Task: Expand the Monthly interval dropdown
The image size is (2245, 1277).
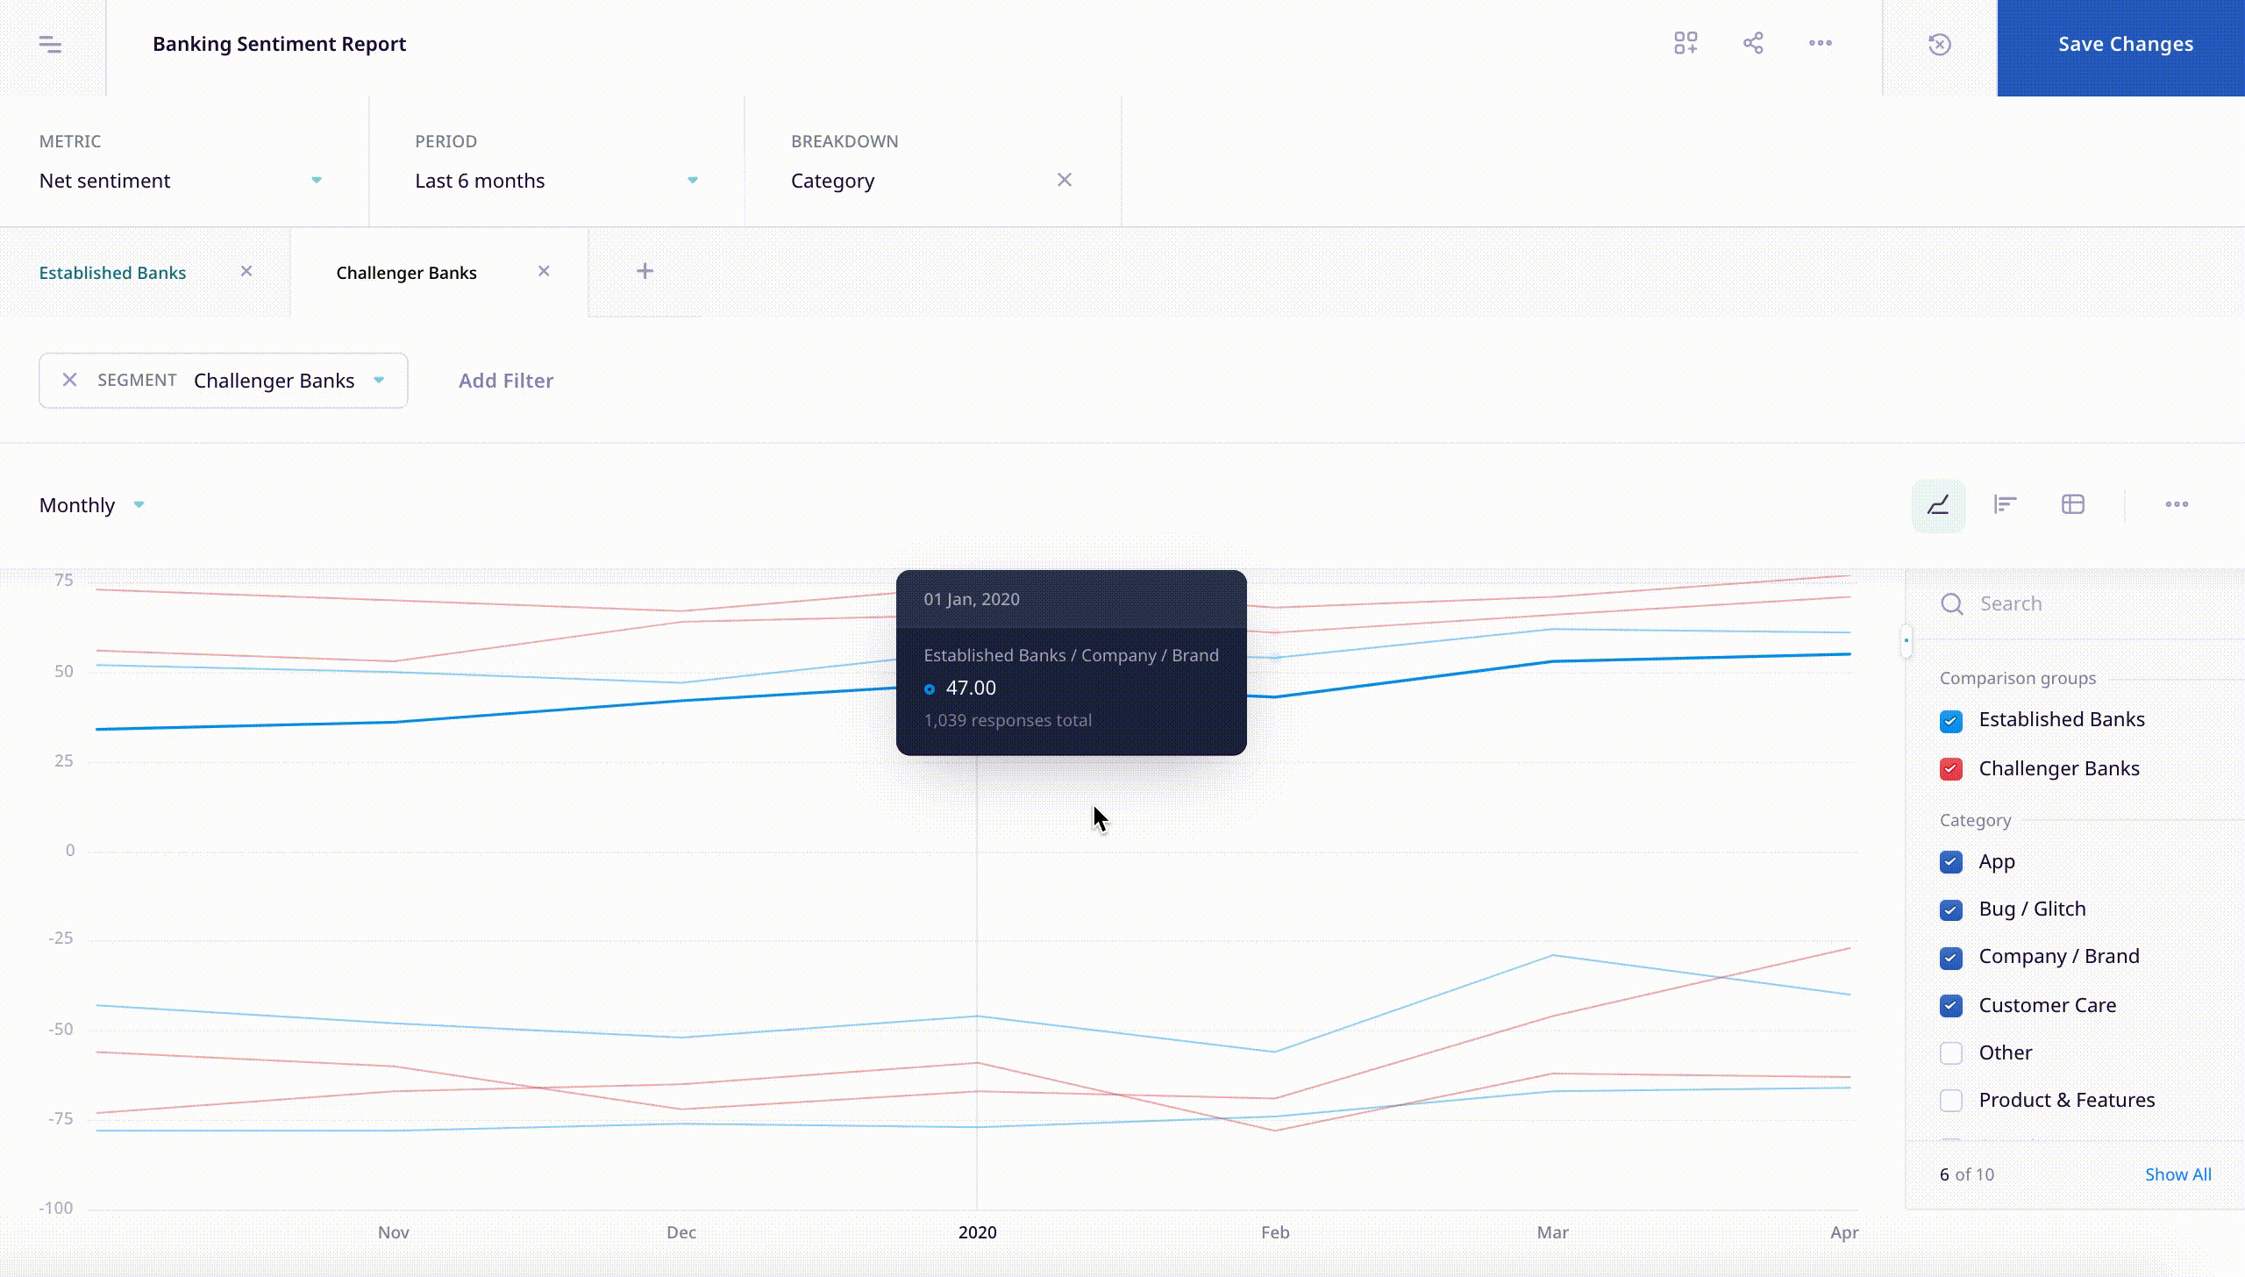Action: [91, 505]
